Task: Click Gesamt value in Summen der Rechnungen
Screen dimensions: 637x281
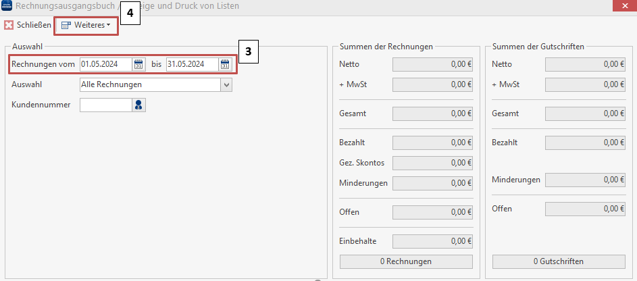Action: coord(432,114)
